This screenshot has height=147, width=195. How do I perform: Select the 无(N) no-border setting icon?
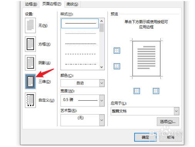[x=30, y=25]
